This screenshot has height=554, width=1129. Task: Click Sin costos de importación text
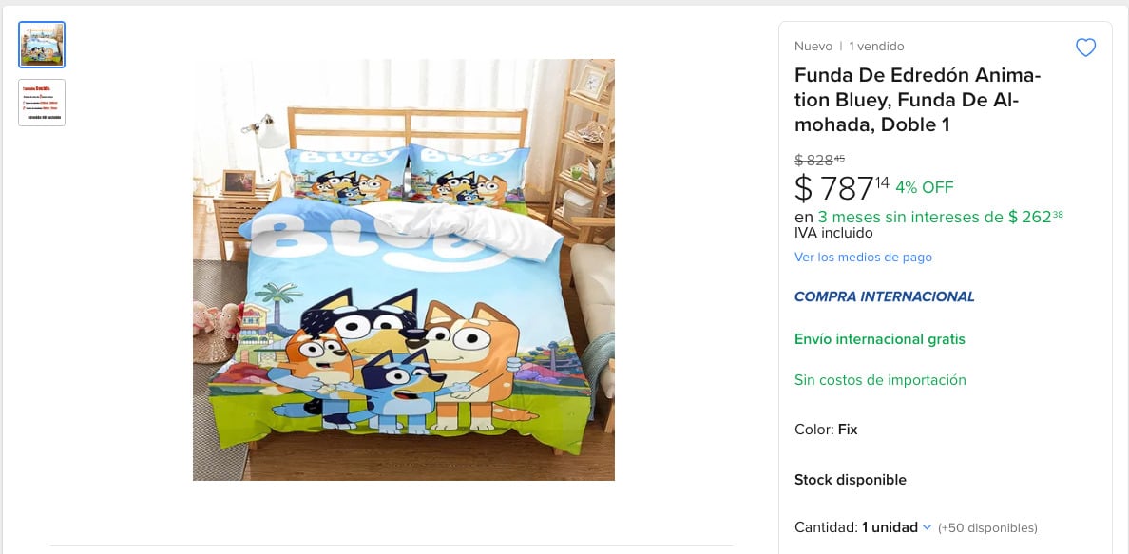pos(880,380)
